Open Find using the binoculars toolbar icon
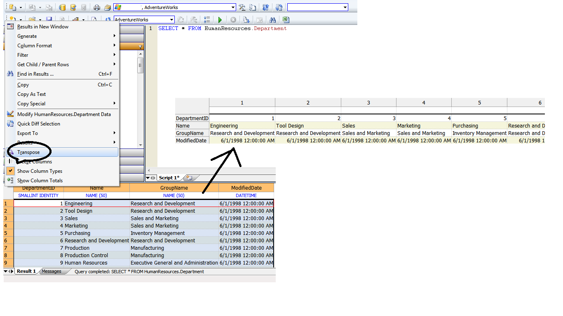Viewport: 563px width, 316px height. (273, 19)
